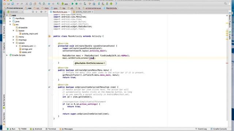The image size is (234, 131).
Task: Navigate Forward with the right arrow icon
Action: click(x=53, y=4)
